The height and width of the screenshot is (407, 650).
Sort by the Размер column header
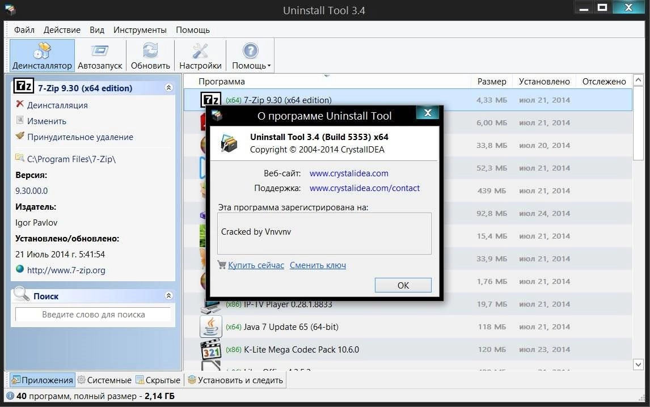[492, 81]
